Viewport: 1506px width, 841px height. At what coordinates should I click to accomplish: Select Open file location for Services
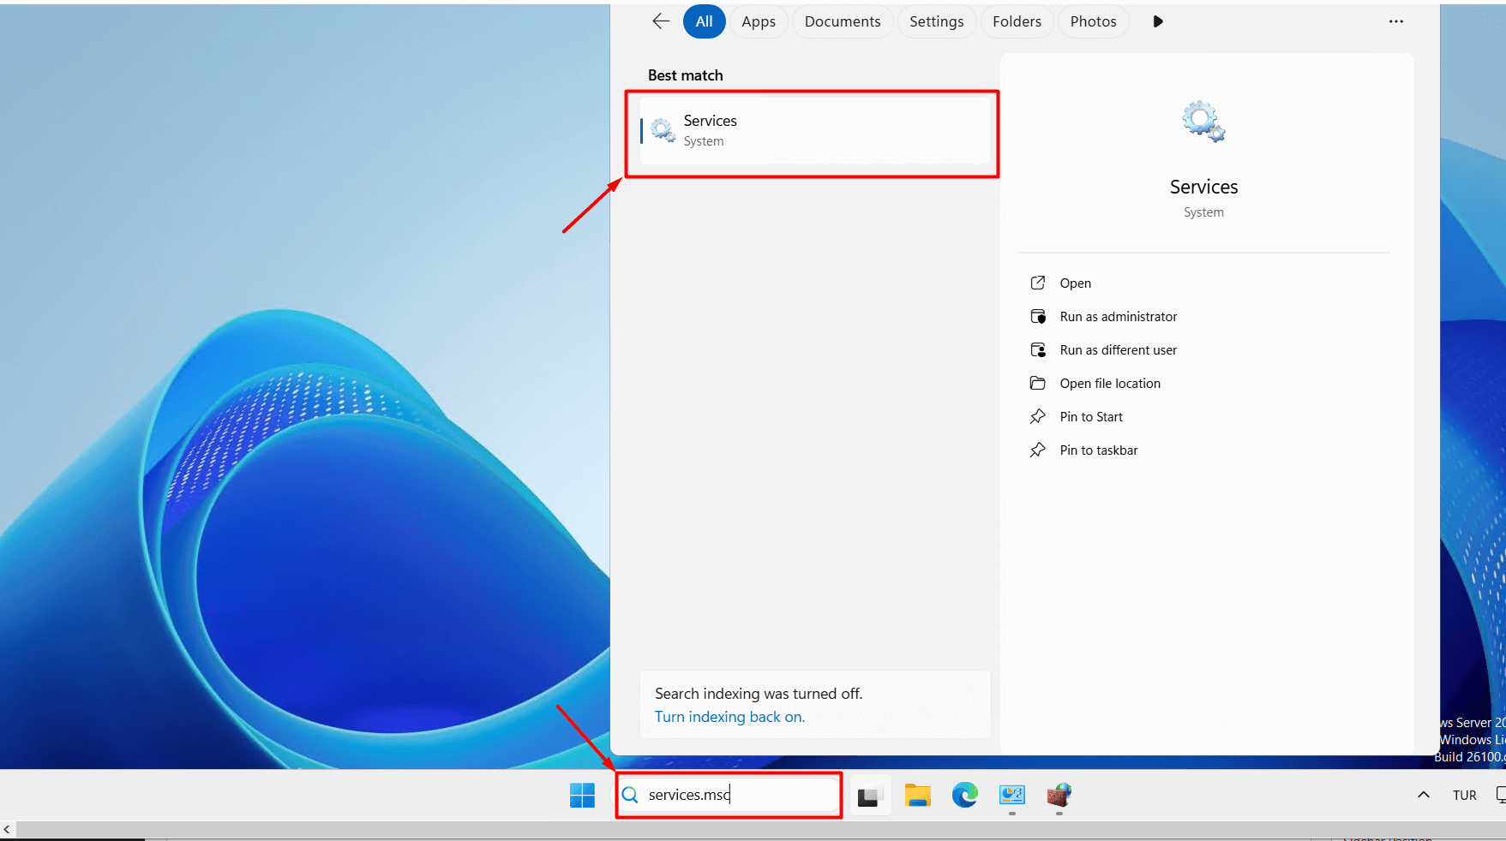point(1109,384)
